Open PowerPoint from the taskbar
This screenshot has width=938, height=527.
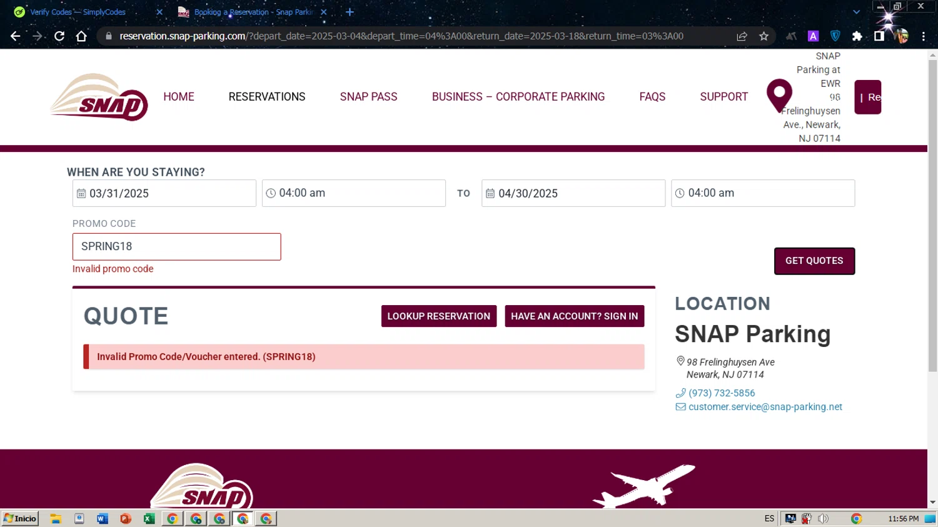(x=126, y=519)
